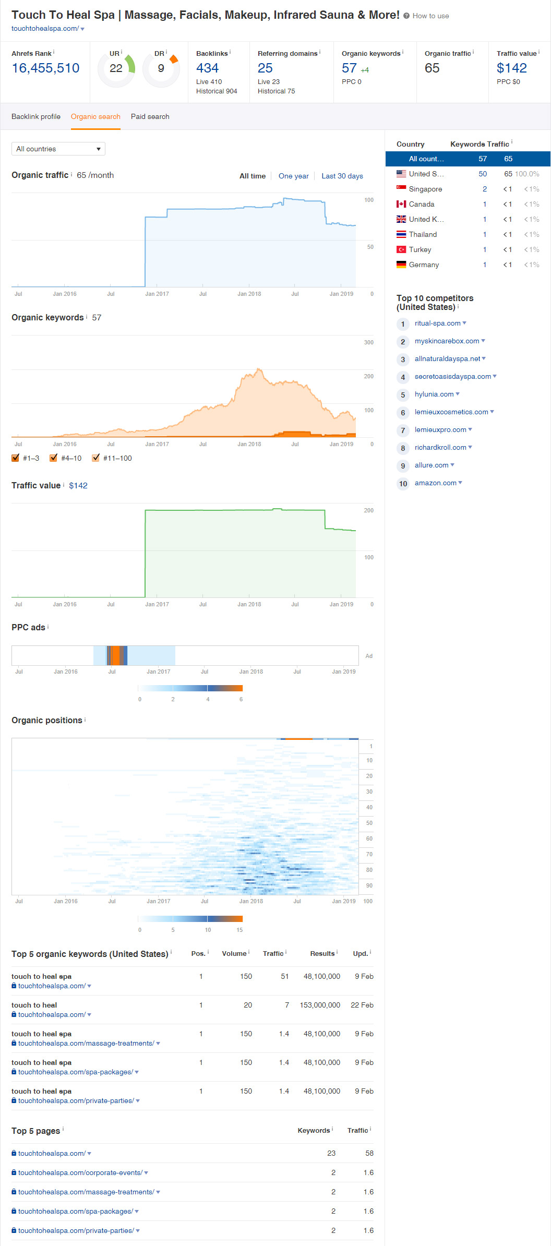Click the United States flag icon
This screenshot has height=1246, width=551.
[x=401, y=174]
